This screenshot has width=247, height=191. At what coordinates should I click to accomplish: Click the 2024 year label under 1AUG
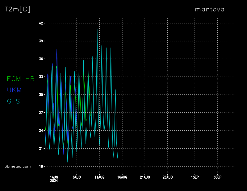pyautogui.click(x=54, y=180)
